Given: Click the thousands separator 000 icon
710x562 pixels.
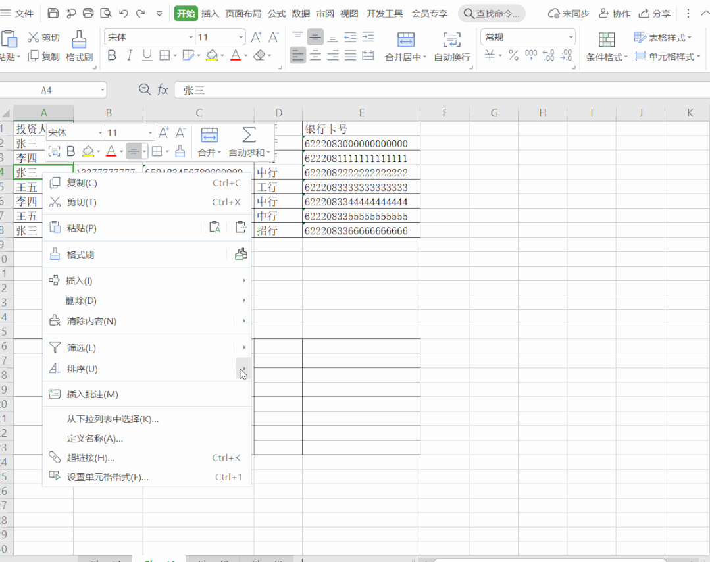Looking at the screenshot, I should pyautogui.click(x=530, y=55).
